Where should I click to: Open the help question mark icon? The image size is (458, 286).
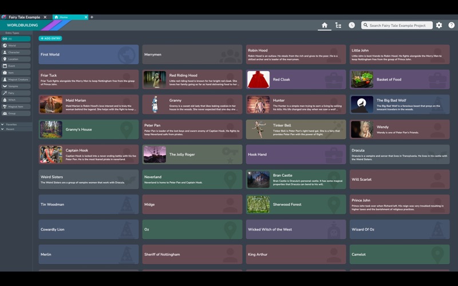452,25
